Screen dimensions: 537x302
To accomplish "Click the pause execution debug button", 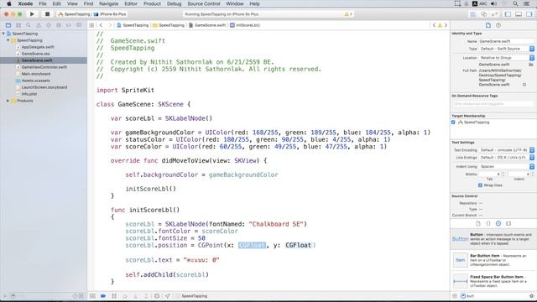I will click(x=114, y=296).
